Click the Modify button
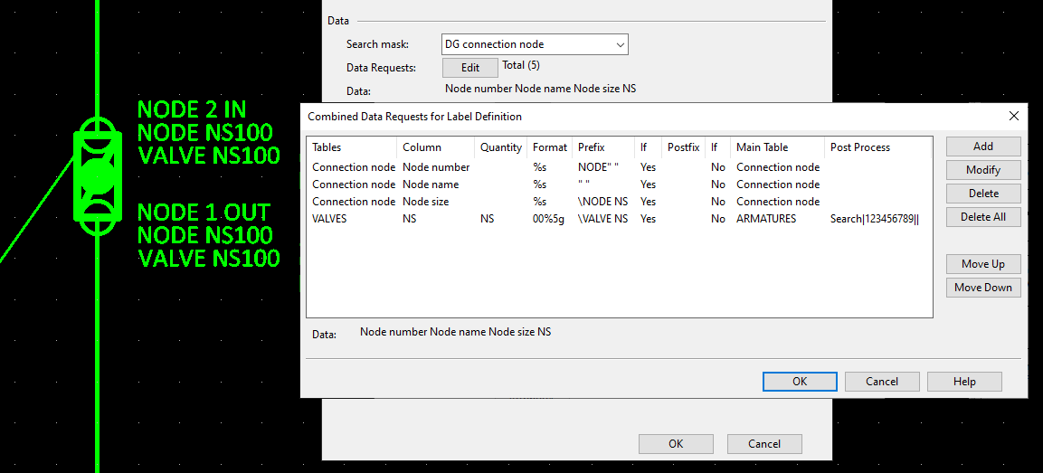 tap(982, 170)
